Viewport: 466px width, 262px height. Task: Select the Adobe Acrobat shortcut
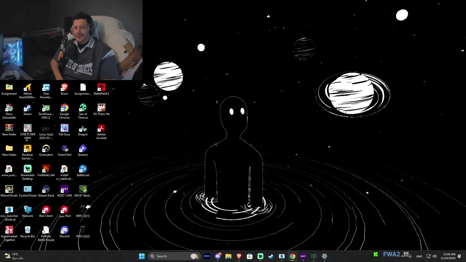[x=101, y=132]
